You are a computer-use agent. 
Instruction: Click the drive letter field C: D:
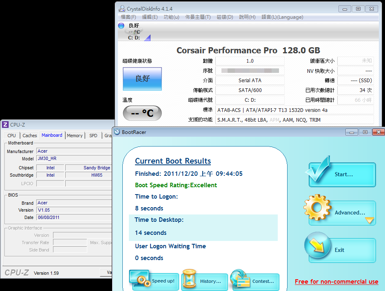pos(250,100)
